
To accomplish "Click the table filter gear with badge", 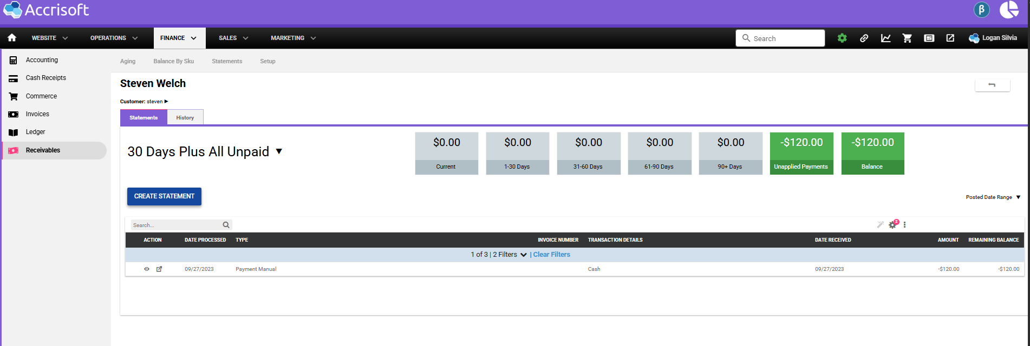I will click(892, 225).
